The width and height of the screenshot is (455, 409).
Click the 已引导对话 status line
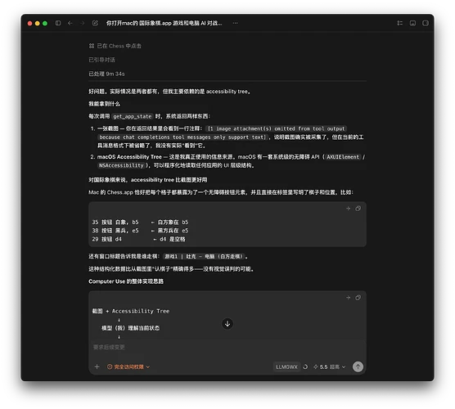coord(101,60)
